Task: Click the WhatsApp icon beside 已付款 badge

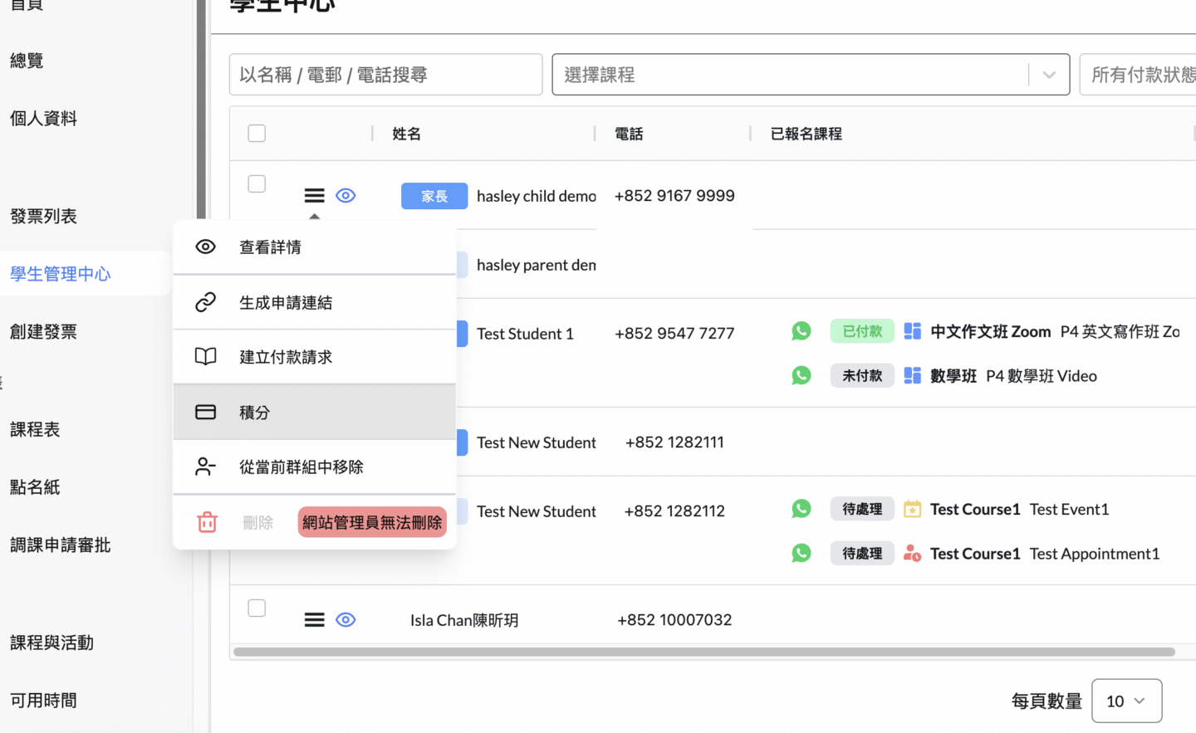Action: 801,331
